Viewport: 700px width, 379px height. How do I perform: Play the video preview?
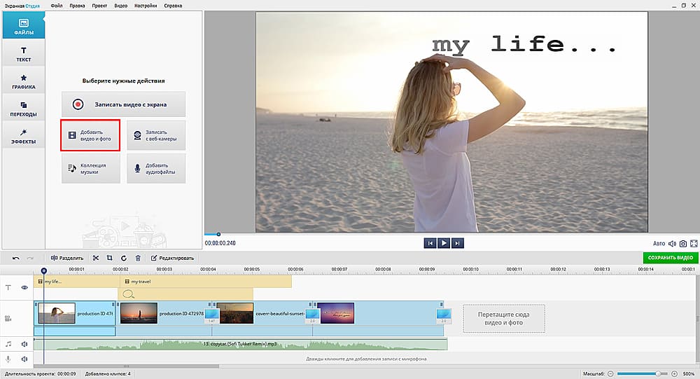tap(444, 243)
